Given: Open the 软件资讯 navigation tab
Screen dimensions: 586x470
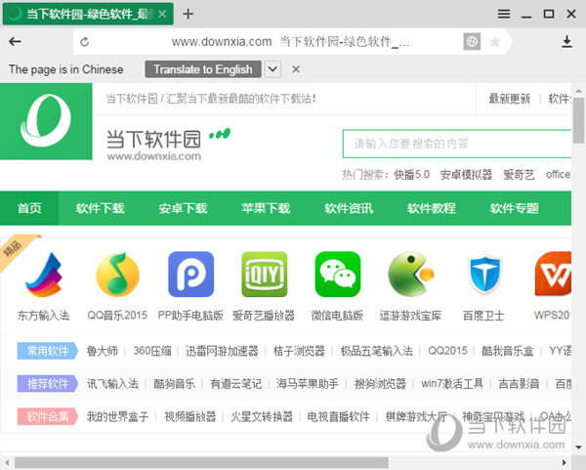Looking at the screenshot, I should [x=349, y=208].
